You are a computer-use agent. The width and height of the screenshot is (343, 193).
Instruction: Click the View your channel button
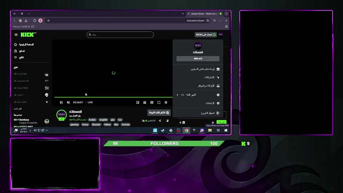pyautogui.click(x=198, y=58)
